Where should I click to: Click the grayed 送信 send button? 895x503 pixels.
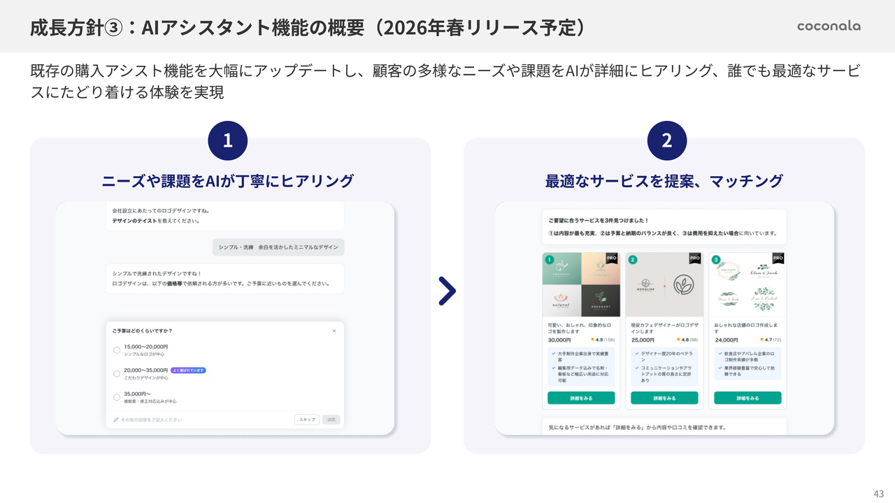pyautogui.click(x=331, y=419)
